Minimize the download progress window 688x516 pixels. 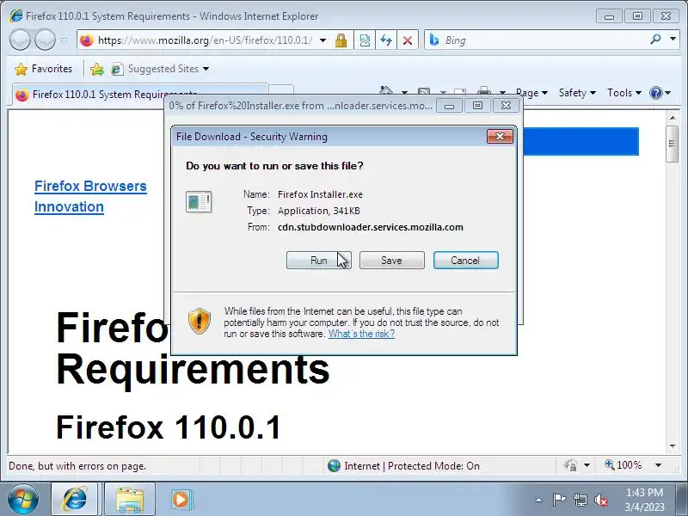pyautogui.click(x=449, y=106)
